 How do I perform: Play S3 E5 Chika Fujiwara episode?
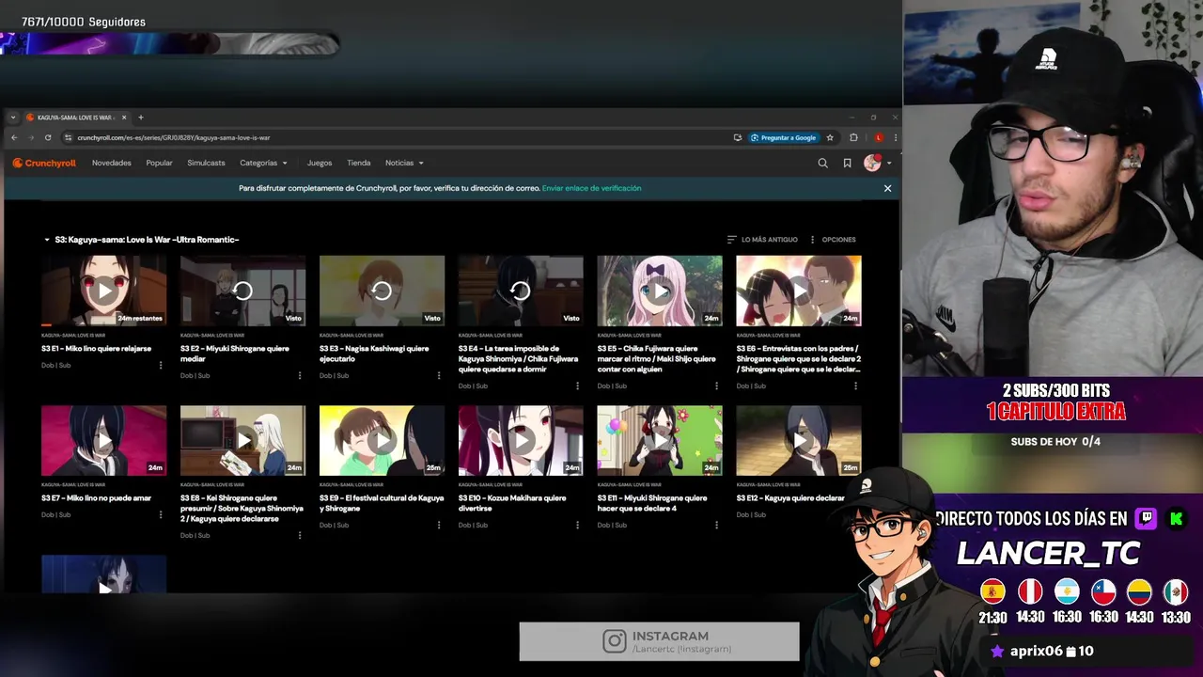(660, 291)
